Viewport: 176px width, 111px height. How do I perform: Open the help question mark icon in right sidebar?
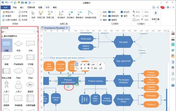(x=173, y=85)
